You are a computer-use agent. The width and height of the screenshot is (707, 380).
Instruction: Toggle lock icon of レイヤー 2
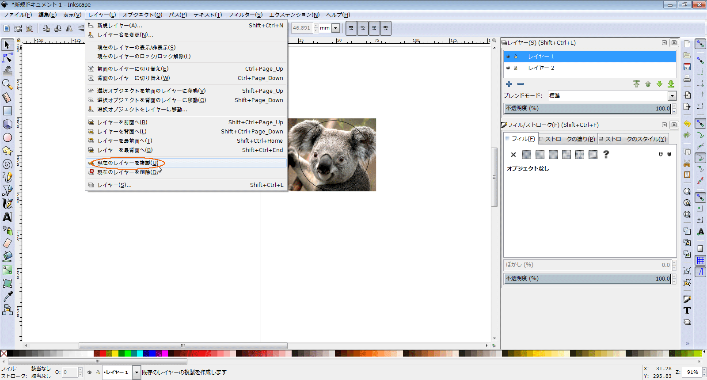[515, 68]
